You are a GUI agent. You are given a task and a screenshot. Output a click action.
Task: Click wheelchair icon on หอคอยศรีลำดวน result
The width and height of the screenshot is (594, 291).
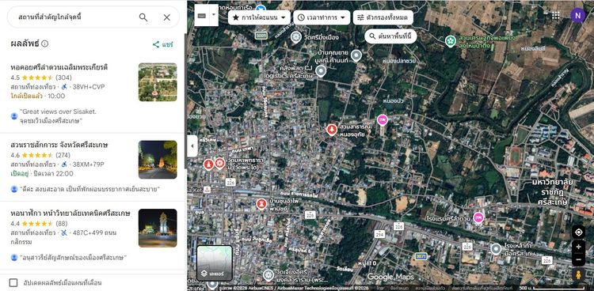[x=64, y=87]
